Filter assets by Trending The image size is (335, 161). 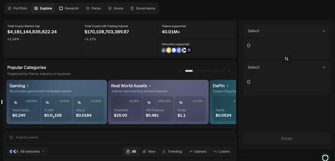click(172, 151)
